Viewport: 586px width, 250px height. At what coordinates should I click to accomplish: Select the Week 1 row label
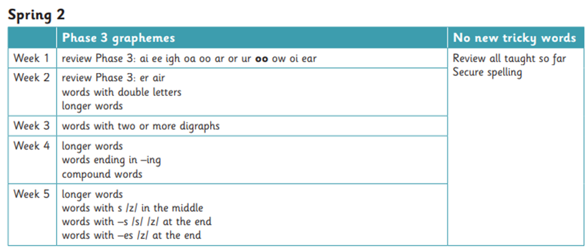point(31,59)
